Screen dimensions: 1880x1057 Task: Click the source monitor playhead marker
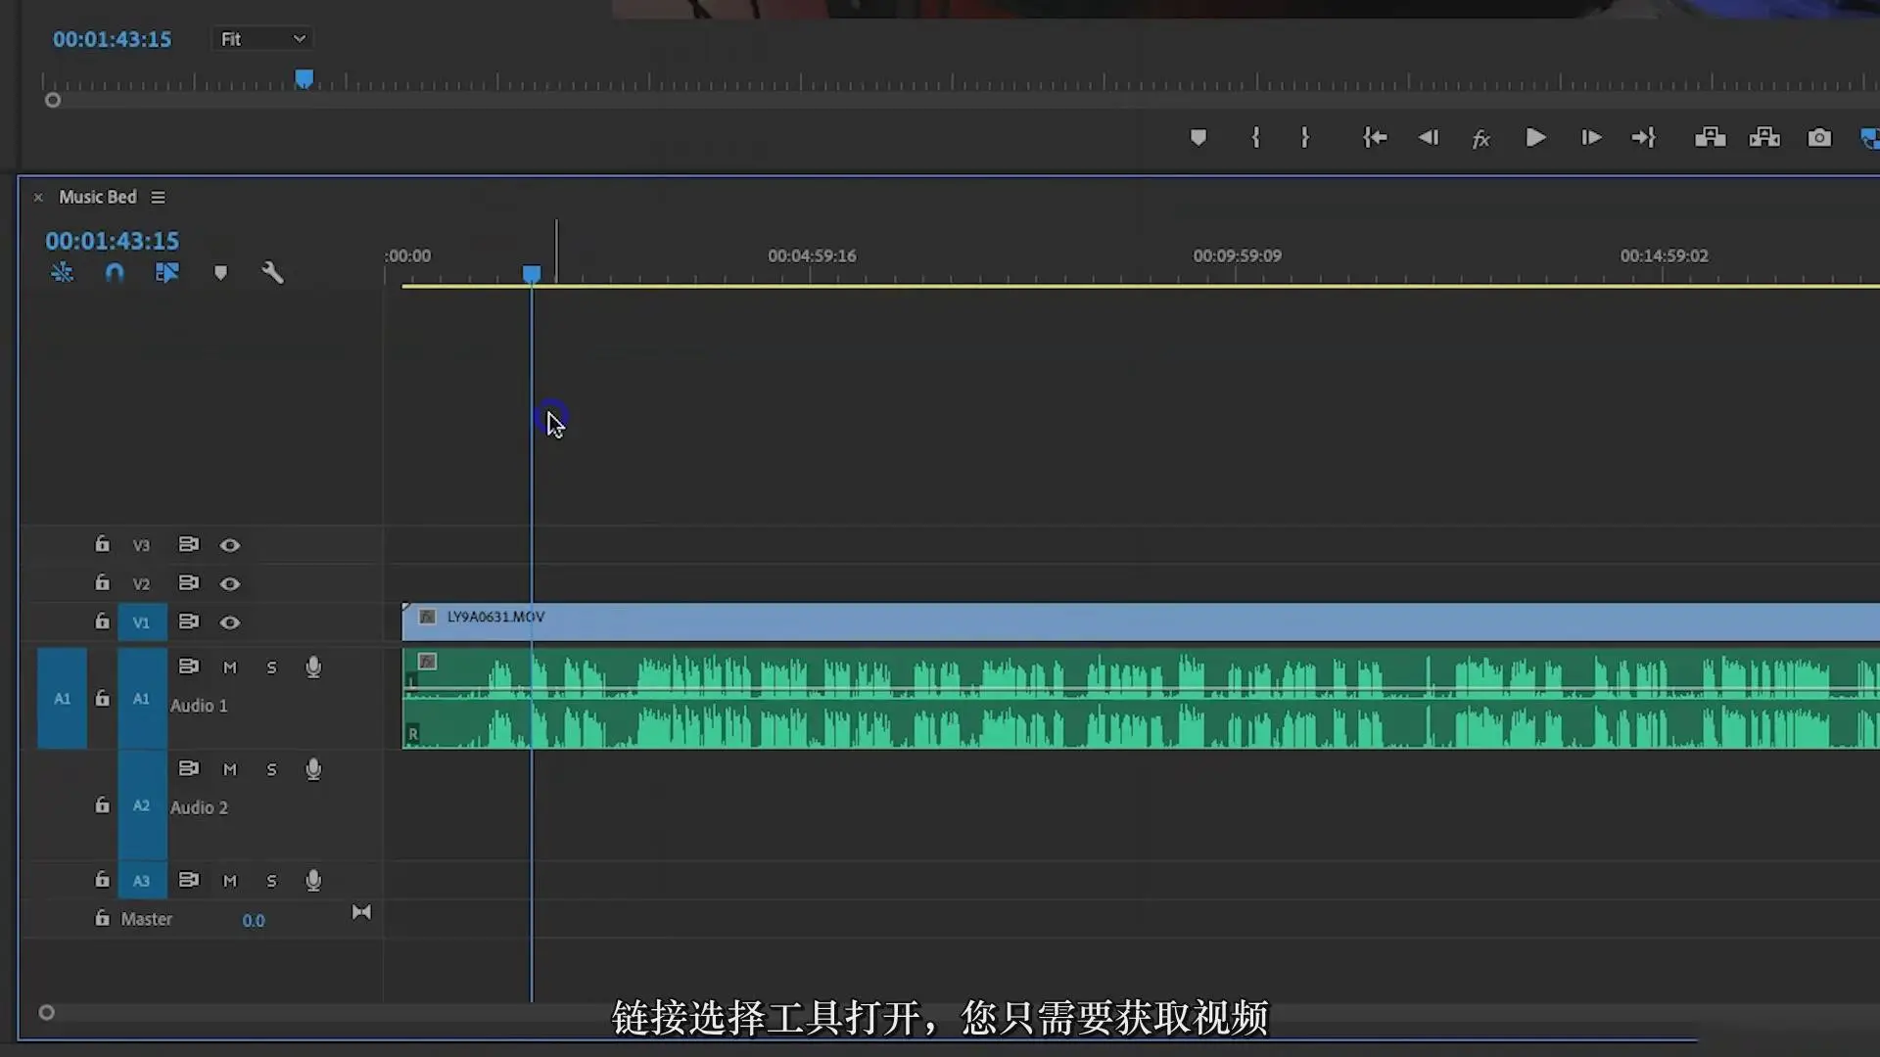point(305,79)
